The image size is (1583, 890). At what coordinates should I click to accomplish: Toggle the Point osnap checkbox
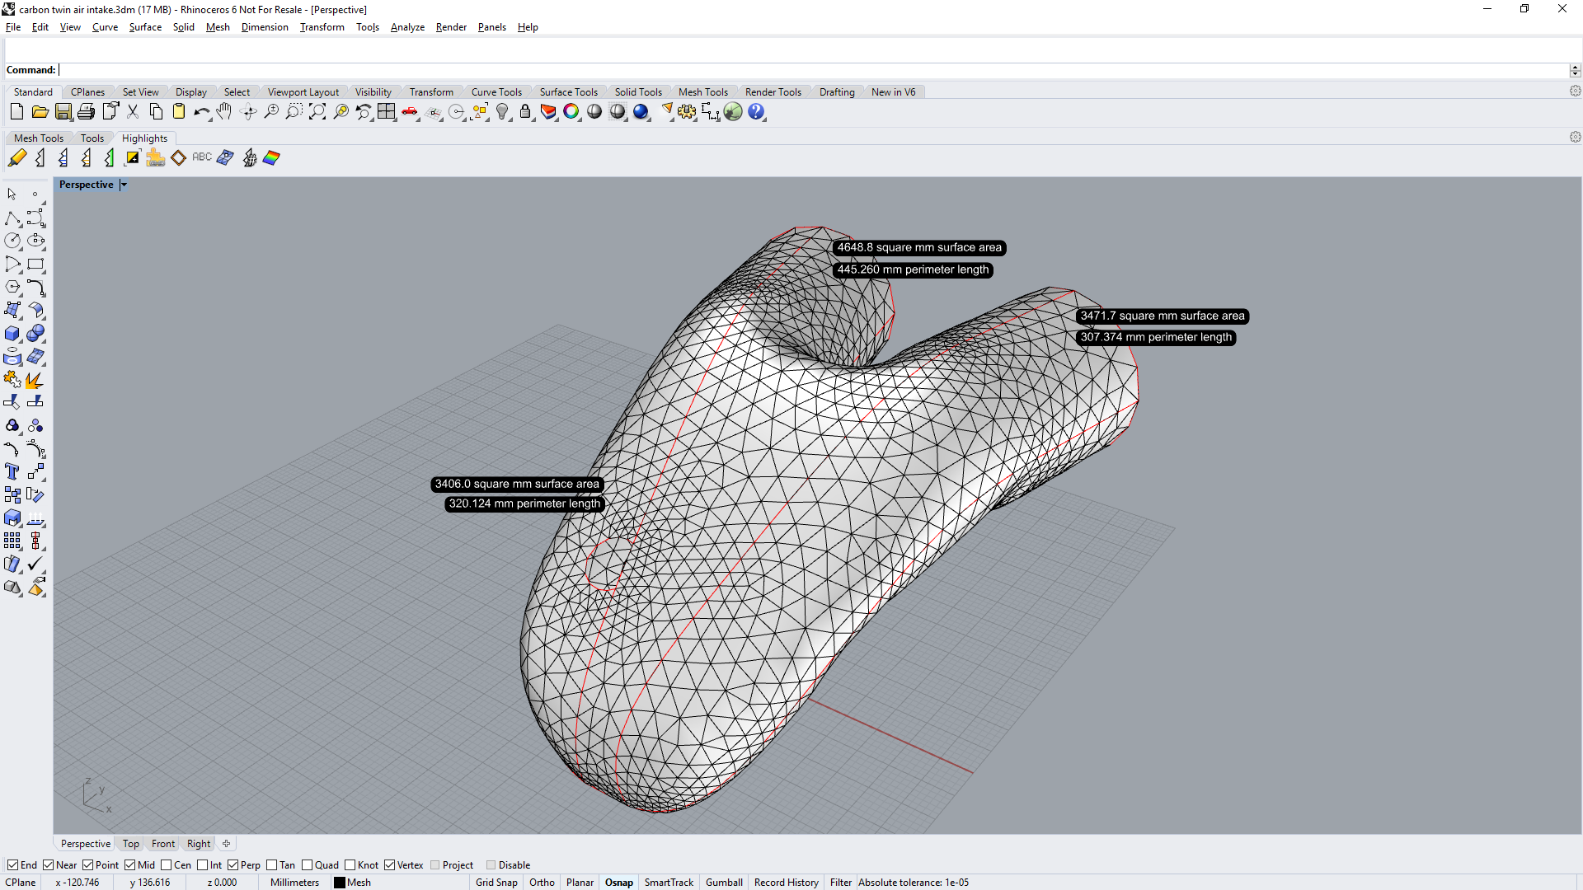(88, 865)
